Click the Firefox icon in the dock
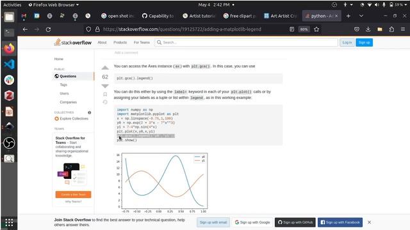 click(x=9, y=49)
